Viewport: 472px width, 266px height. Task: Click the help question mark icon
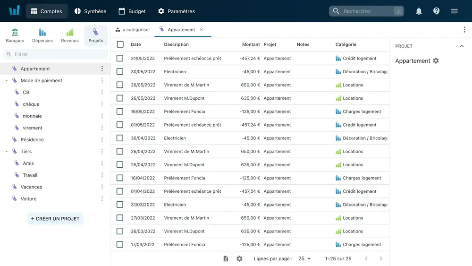(x=436, y=11)
